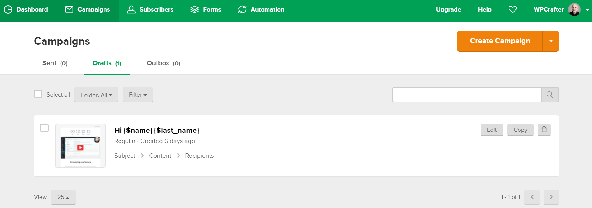
Task: Switch to the Sent tab
Action: click(55, 63)
